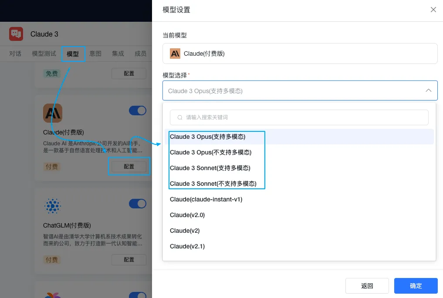
Task: Open the 成员 tab
Action: click(140, 54)
